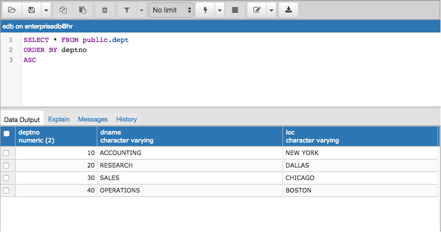Click the Paste icon in the toolbar
Image resolution: width=441 pixels, height=233 pixels.
[83, 10]
